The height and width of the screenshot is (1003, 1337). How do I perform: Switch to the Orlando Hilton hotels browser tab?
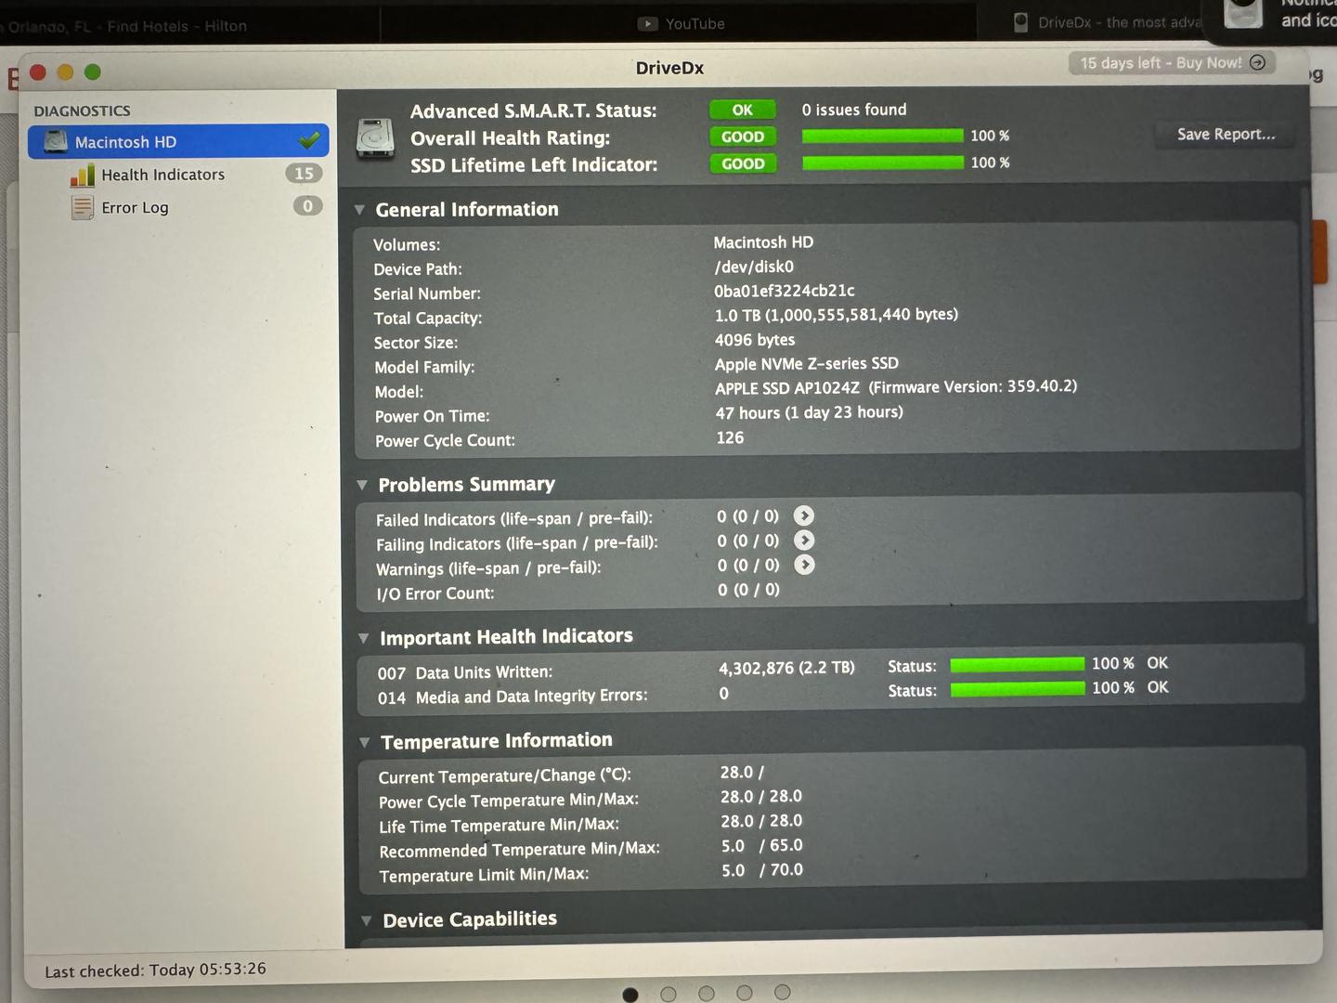click(190, 25)
